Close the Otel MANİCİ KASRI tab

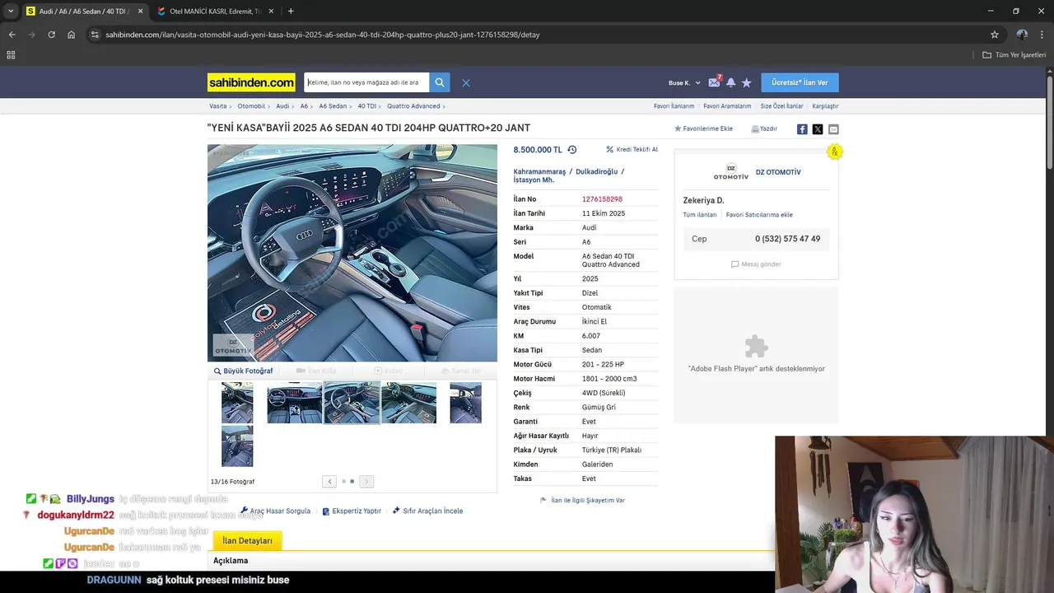(x=273, y=12)
